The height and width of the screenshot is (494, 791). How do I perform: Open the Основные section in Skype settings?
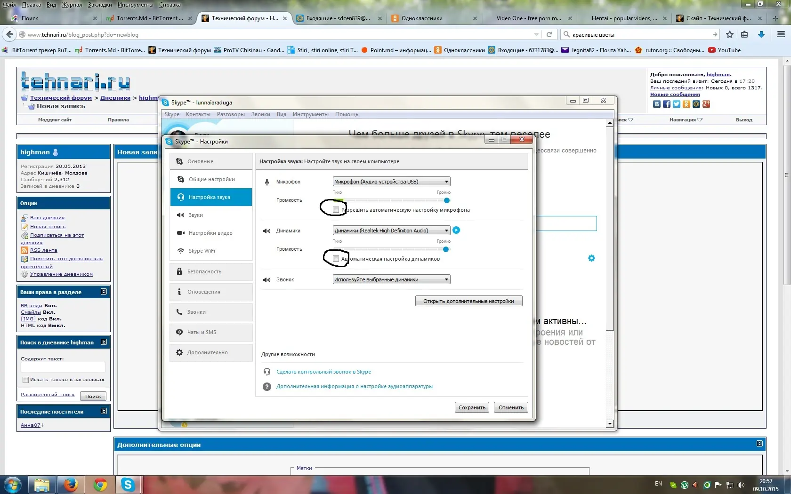tap(211, 161)
